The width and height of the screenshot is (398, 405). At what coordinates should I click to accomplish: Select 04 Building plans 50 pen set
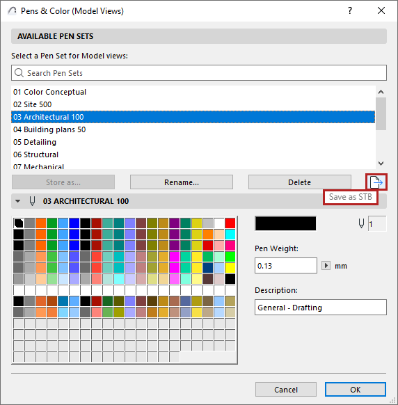click(193, 129)
